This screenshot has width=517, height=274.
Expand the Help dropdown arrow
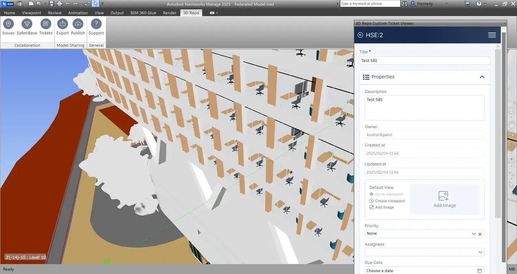pos(486,3)
